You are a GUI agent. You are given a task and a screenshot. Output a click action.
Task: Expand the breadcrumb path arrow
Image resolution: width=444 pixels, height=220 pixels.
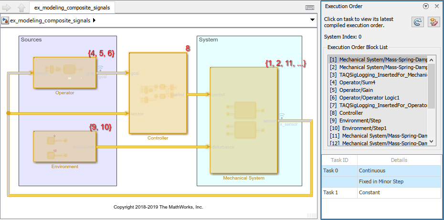(95, 20)
